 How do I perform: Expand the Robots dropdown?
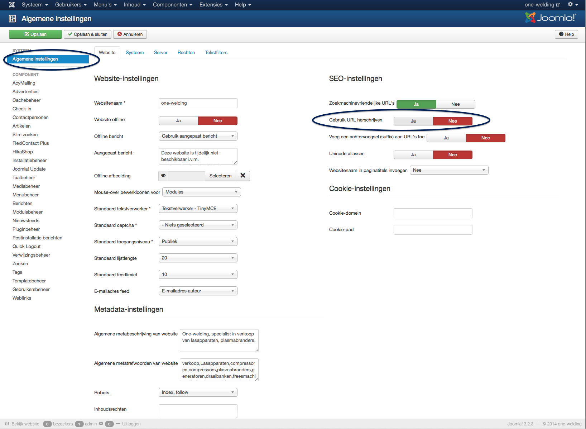[x=198, y=392]
